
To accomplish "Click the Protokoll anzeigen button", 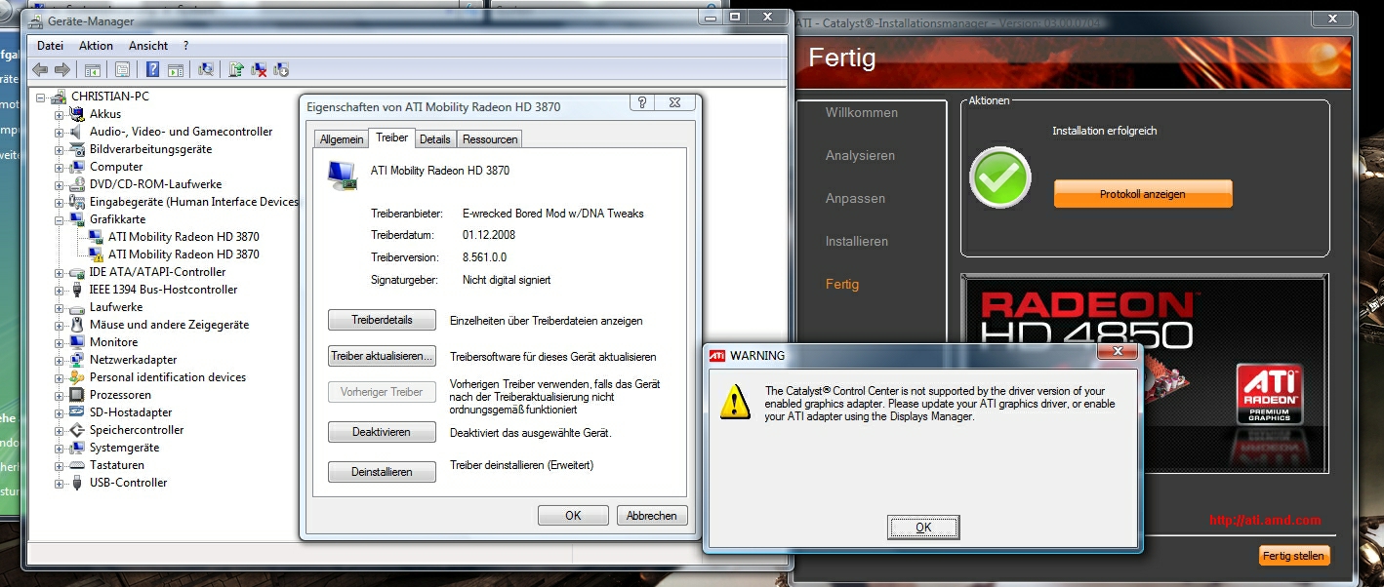I will pos(1143,194).
